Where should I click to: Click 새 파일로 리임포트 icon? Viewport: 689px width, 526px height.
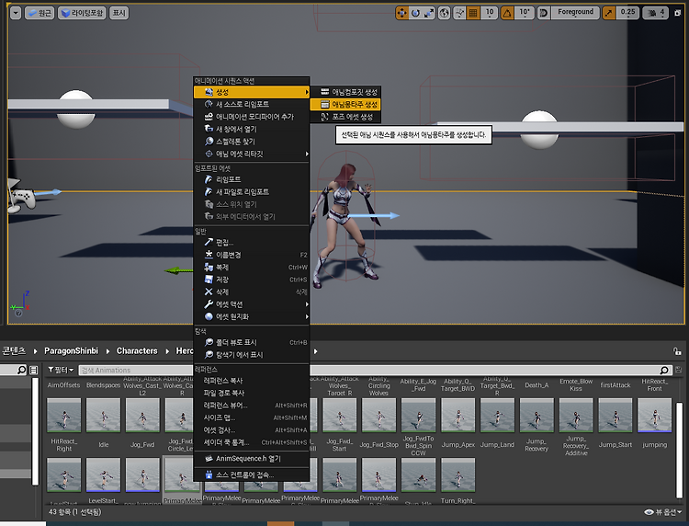[x=209, y=192]
